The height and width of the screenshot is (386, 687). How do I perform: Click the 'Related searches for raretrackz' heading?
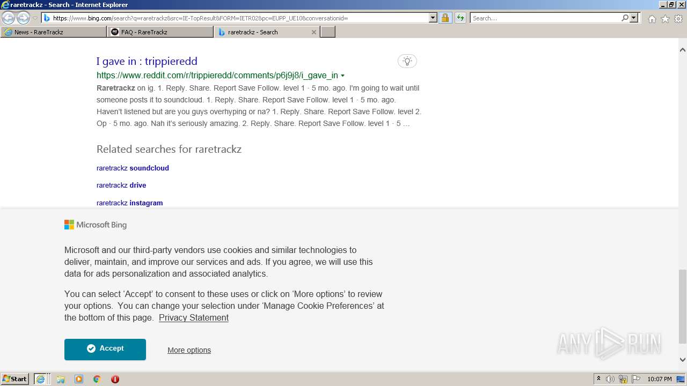(x=169, y=149)
